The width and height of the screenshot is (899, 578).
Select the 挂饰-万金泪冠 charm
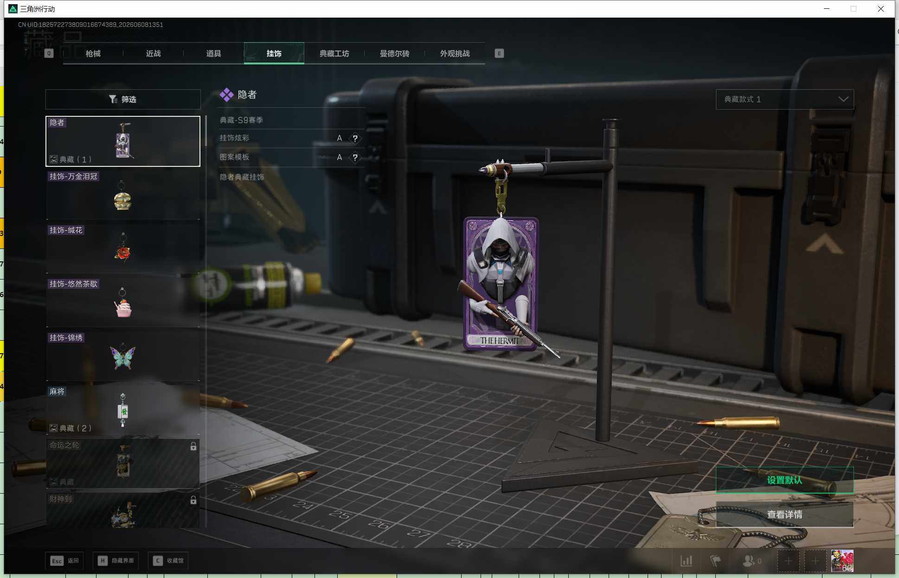123,195
